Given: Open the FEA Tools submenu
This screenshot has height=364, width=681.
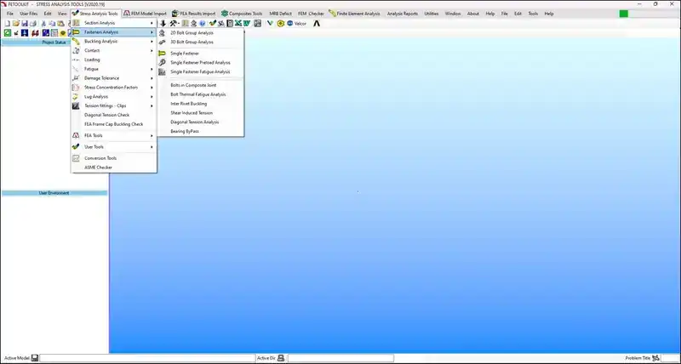Looking at the screenshot, I should tap(114, 135).
